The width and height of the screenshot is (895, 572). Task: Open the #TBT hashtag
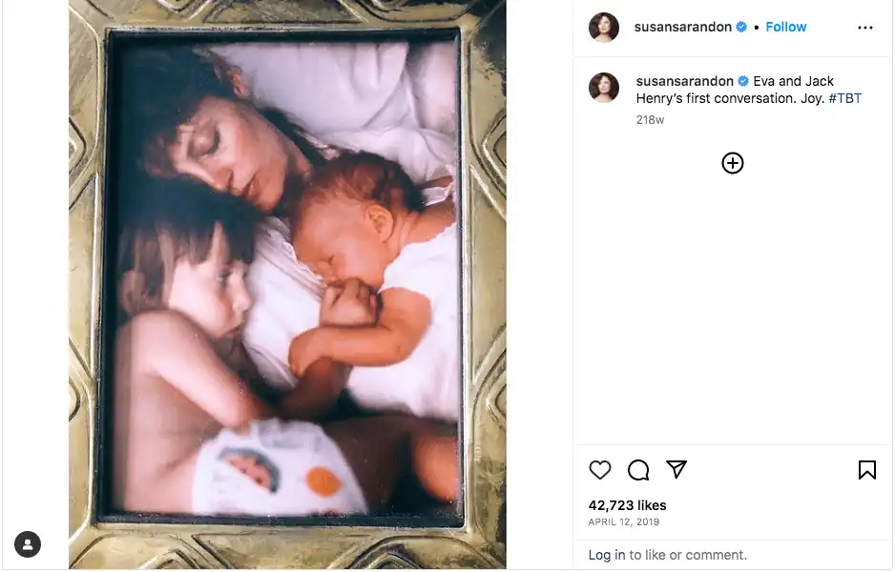click(x=844, y=98)
